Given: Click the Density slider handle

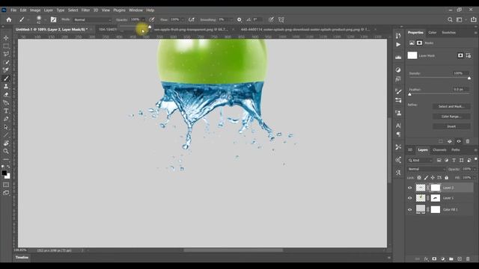Looking at the screenshot, I should pos(469,78).
